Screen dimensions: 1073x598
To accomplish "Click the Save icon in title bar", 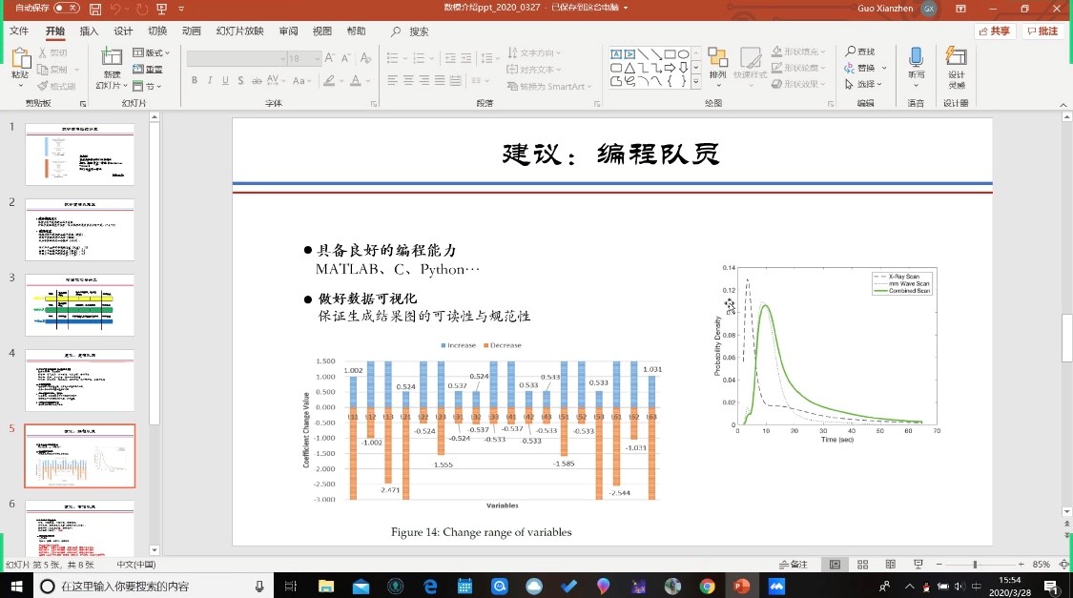I will 95,9.
